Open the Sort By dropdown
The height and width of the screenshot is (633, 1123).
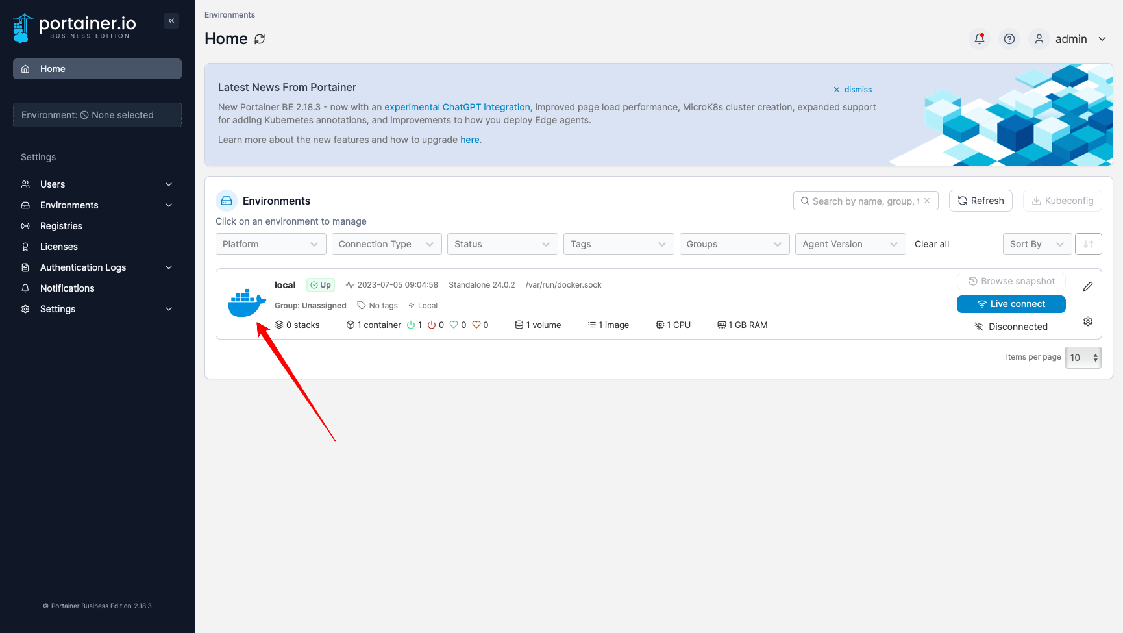[1037, 244]
